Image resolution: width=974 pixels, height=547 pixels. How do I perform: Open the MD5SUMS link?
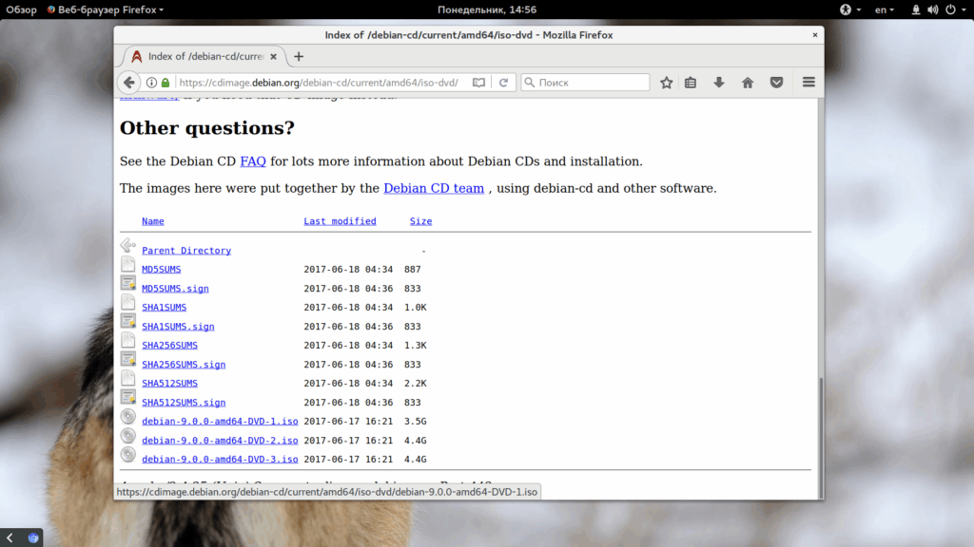point(162,269)
